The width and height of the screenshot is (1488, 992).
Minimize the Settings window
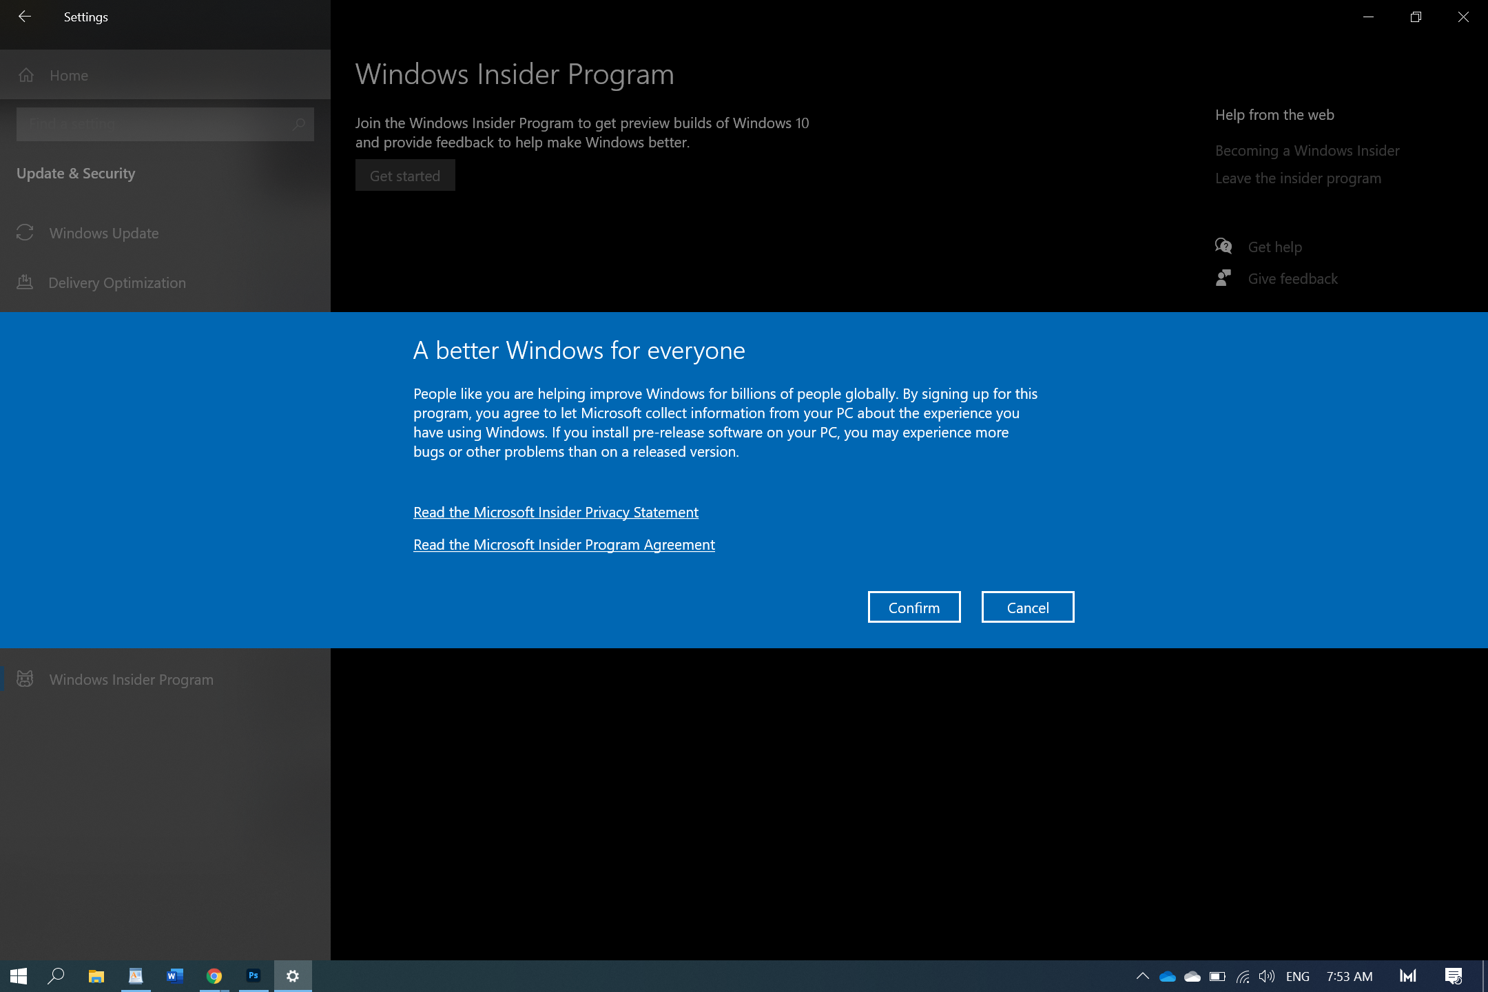click(1368, 17)
